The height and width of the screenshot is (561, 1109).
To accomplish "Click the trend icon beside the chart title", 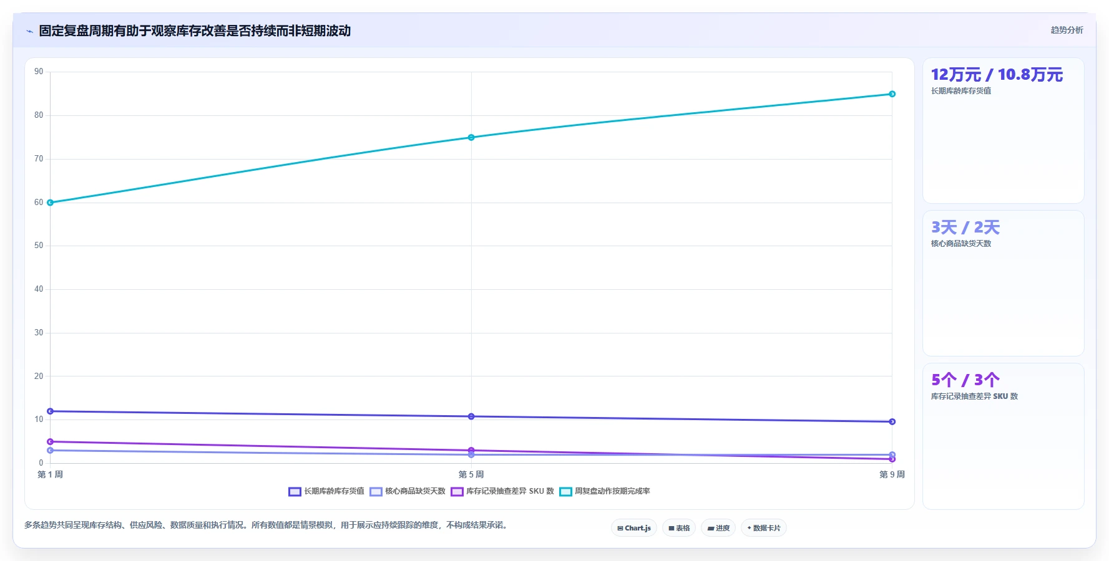I will (x=29, y=31).
